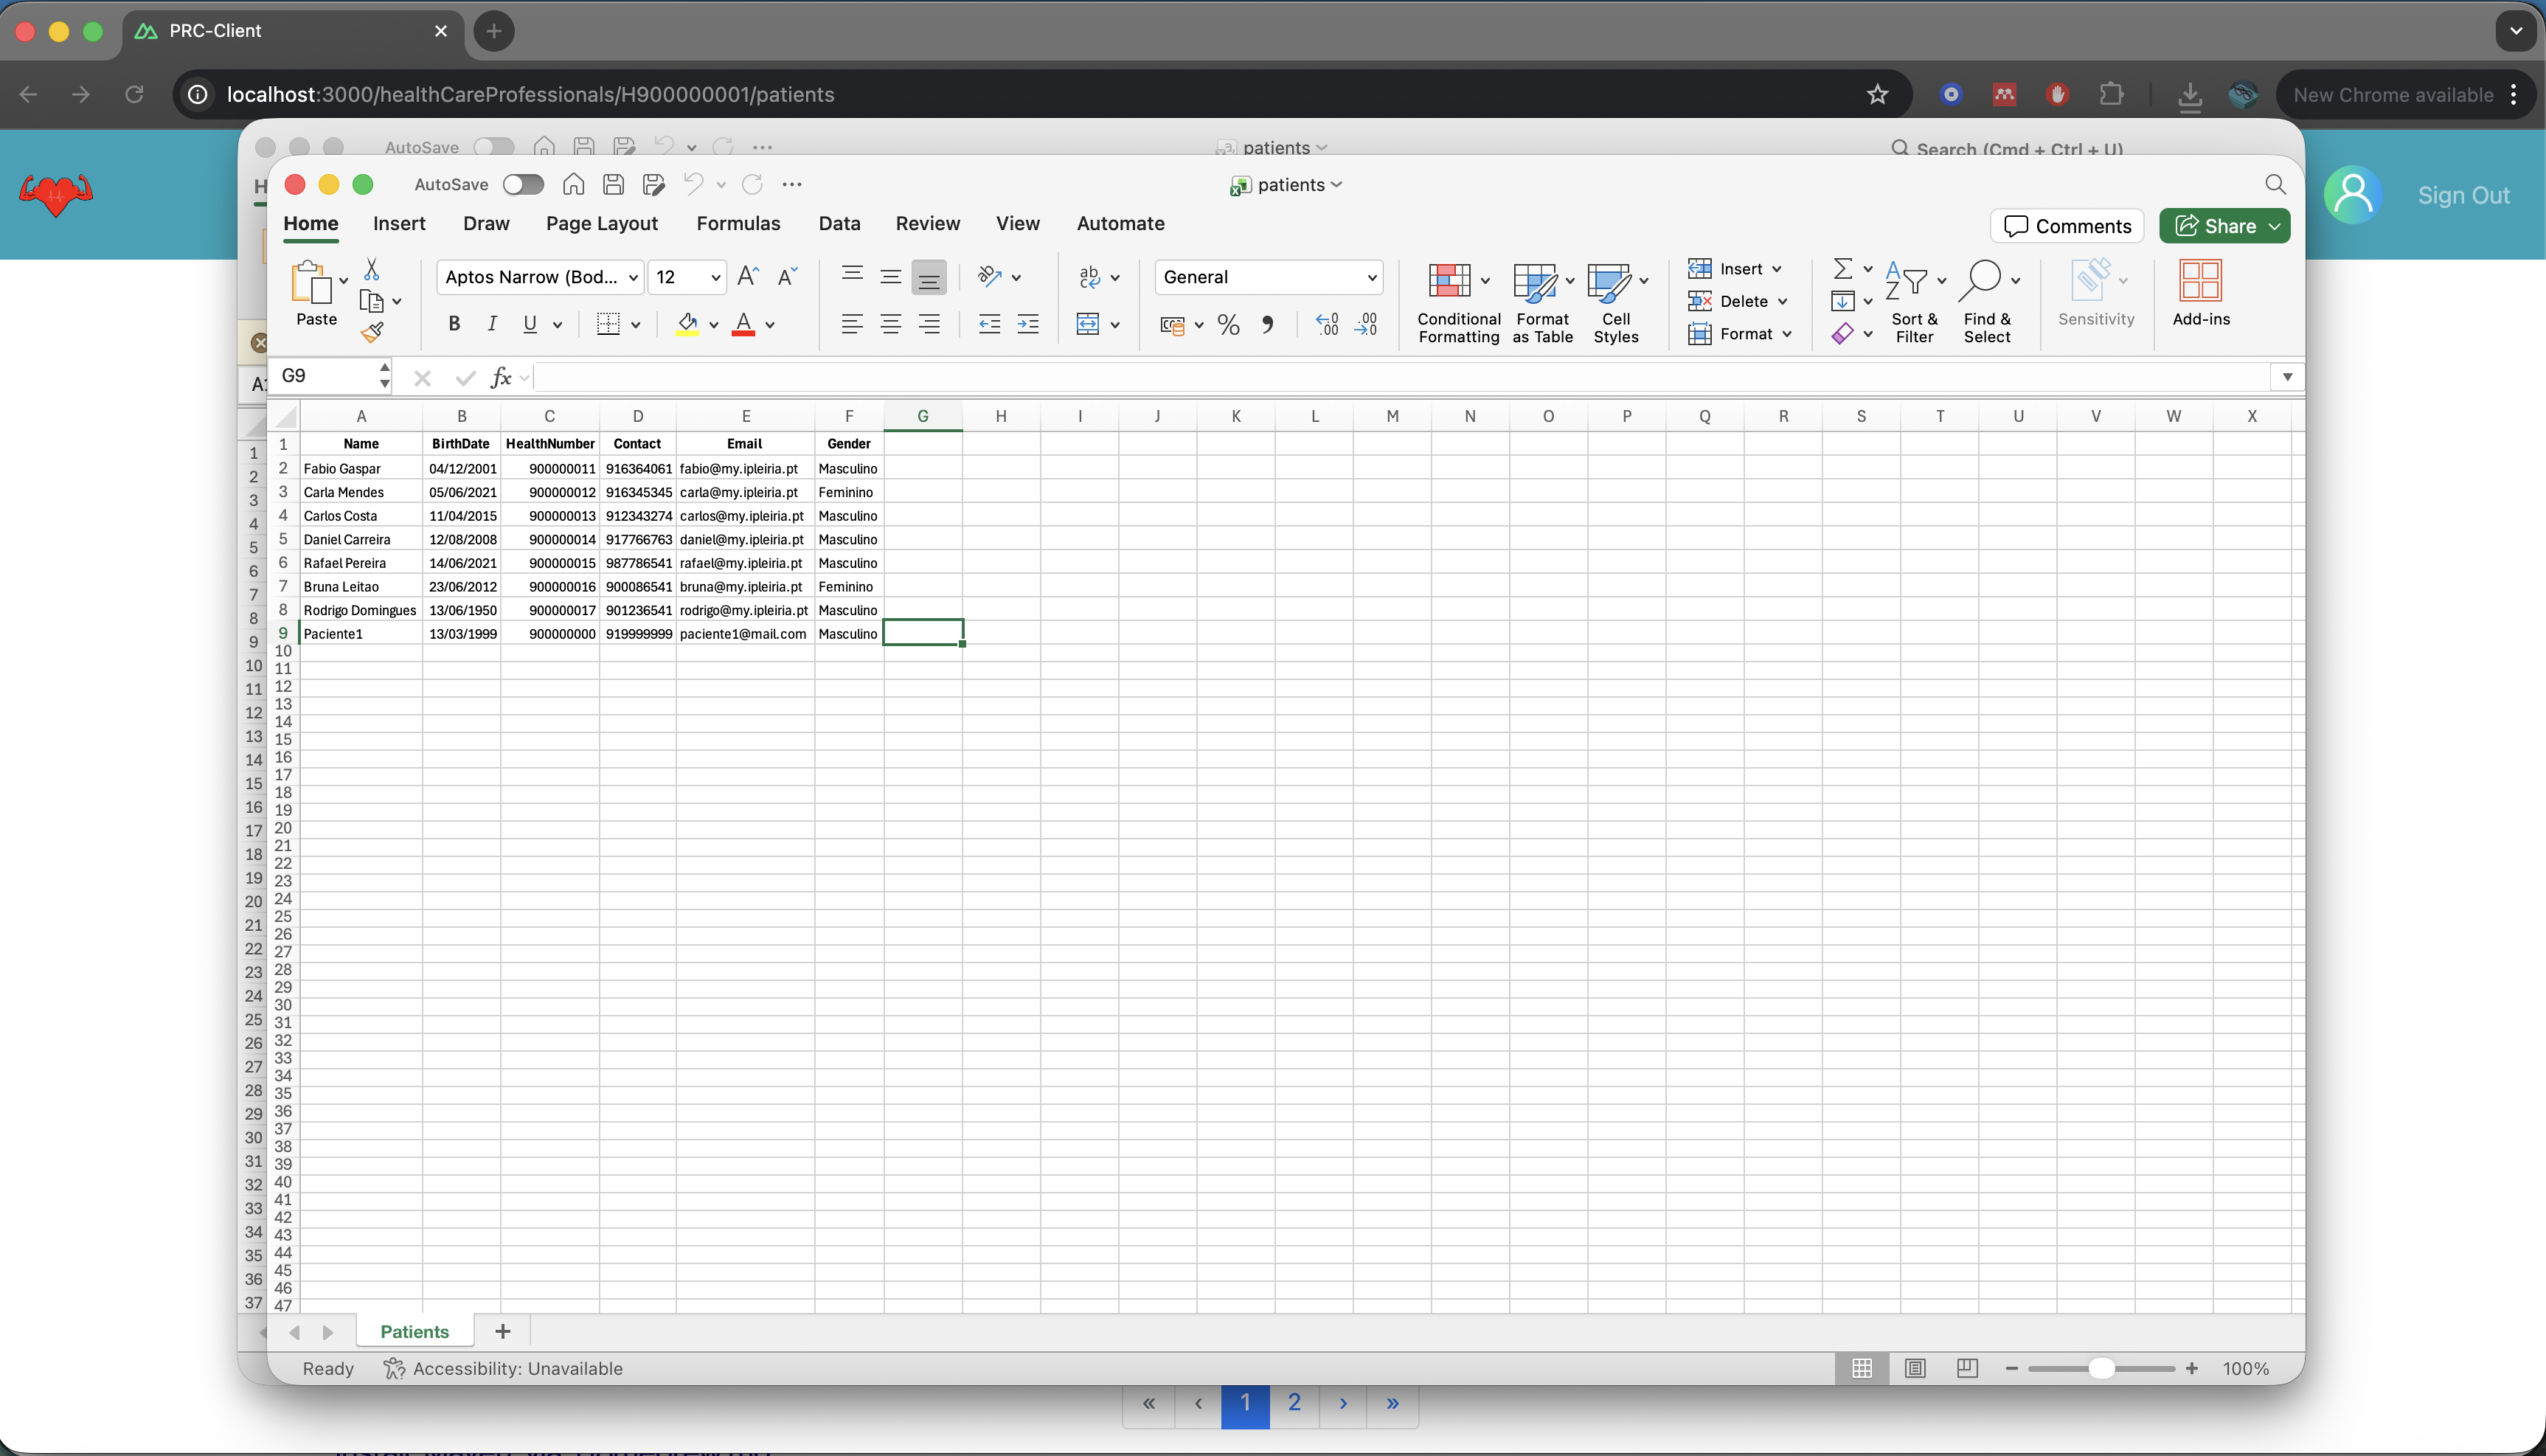Click Center text alignment icon
2546x1456 pixels.
(x=891, y=324)
